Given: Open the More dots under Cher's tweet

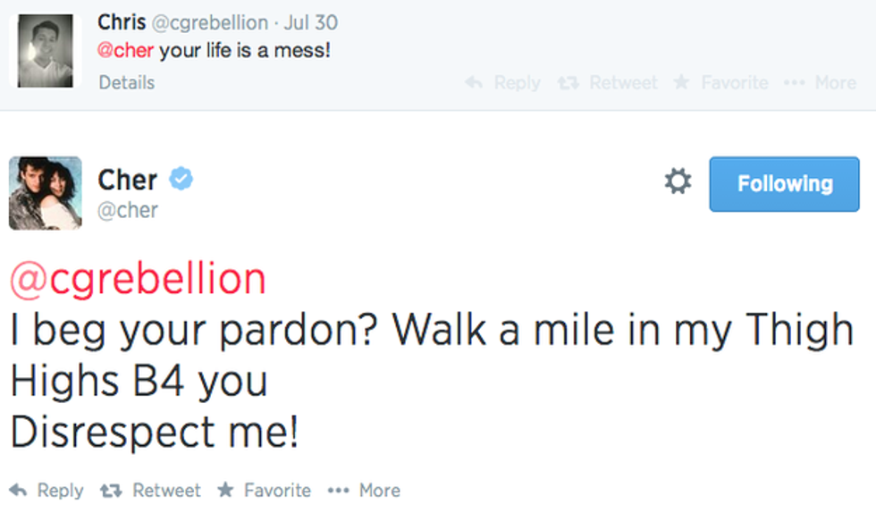Looking at the screenshot, I should point(337,491).
